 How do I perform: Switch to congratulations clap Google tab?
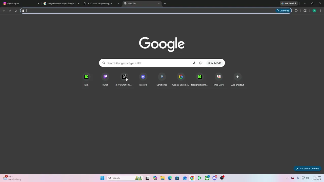point(62,4)
